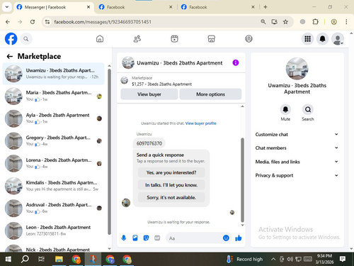Send quick reply 'In talks. I'll let you know.'
The image size is (354, 266).
(x=171, y=185)
